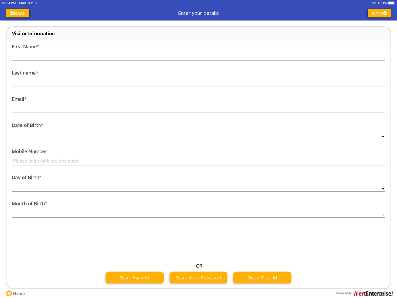Click the 'Date of Birth*' label
The image size is (397, 298).
(x=27, y=125)
